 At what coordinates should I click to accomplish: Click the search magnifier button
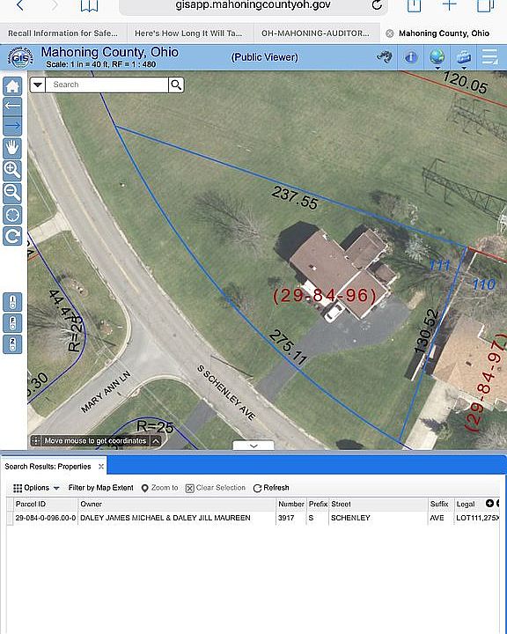[176, 85]
